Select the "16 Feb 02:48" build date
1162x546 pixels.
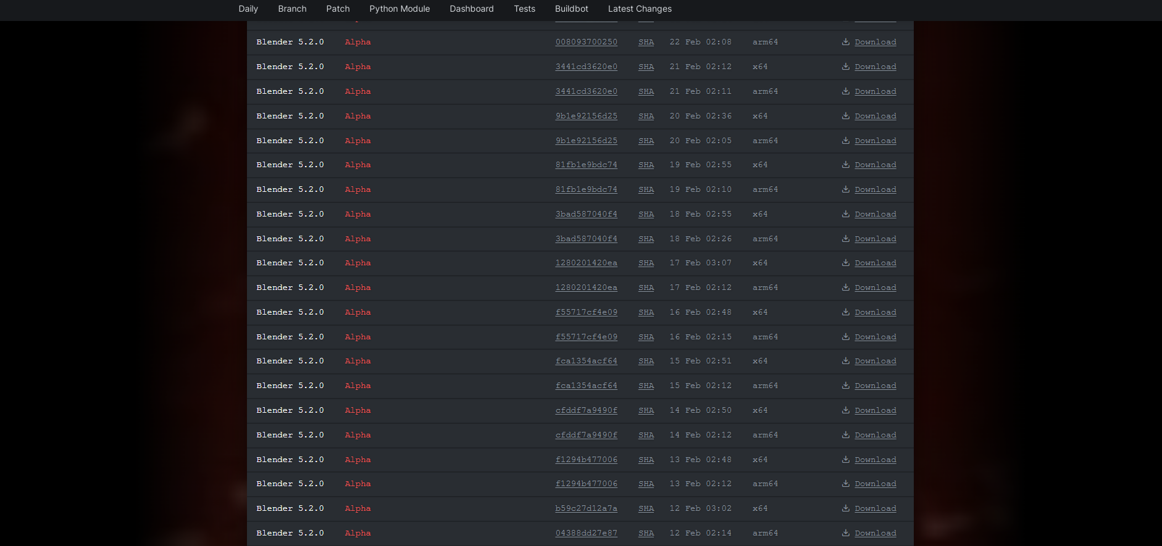click(700, 312)
